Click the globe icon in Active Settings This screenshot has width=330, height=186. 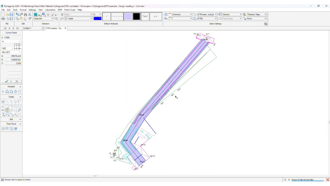[166, 14]
